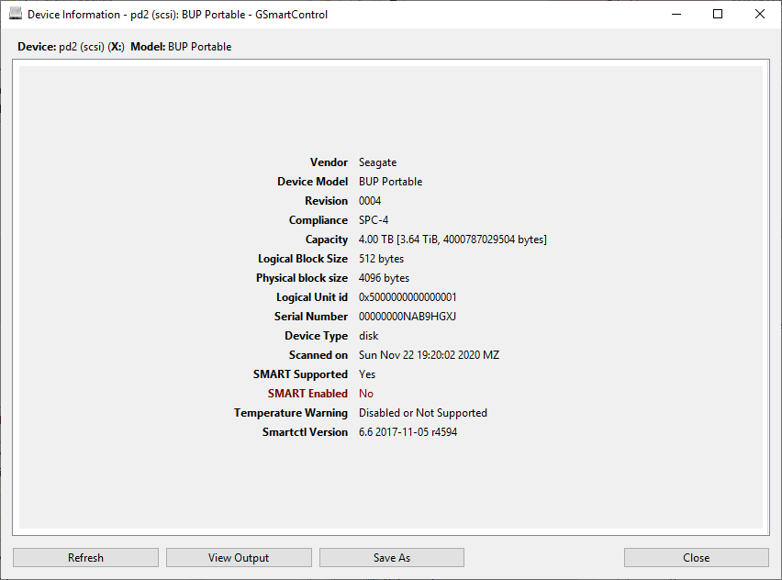Minimize the GSmartControl window
Viewport: 782px width, 580px height.
coord(676,14)
